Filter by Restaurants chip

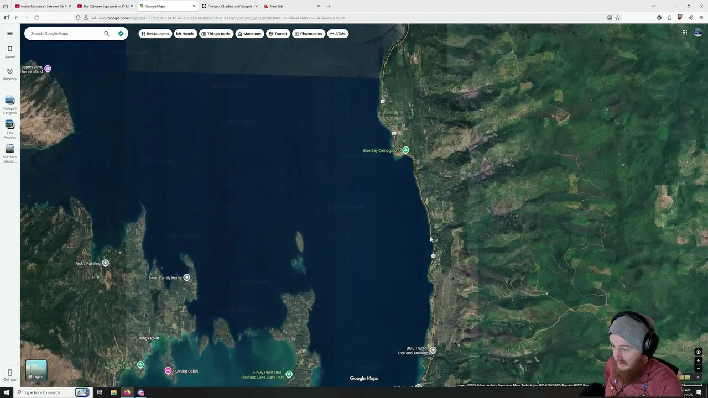coord(155,34)
